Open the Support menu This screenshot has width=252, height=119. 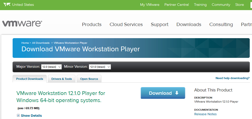tap(160, 25)
